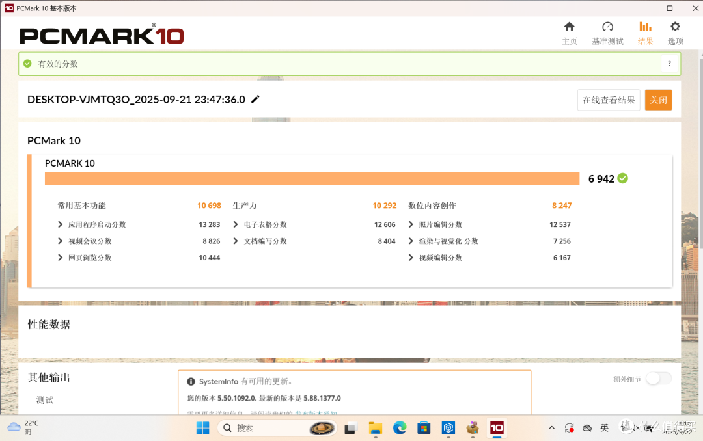Expand 视频编辑分数 row
This screenshot has height=441, width=703.
click(x=411, y=258)
